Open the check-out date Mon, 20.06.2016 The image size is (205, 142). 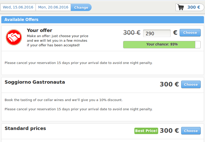(53, 7)
